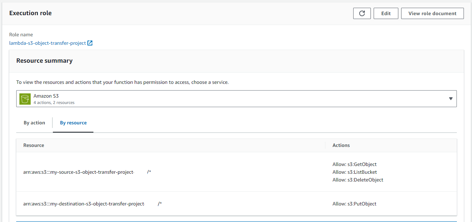The width and height of the screenshot is (472, 222).
Task: Select the my-destination-s3-object-transfer-project ARN text
Action: coord(93,204)
